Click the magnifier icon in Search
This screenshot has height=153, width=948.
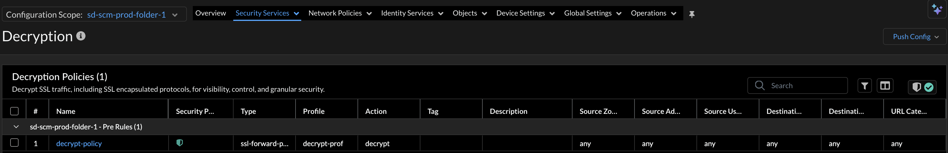tap(760, 85)
